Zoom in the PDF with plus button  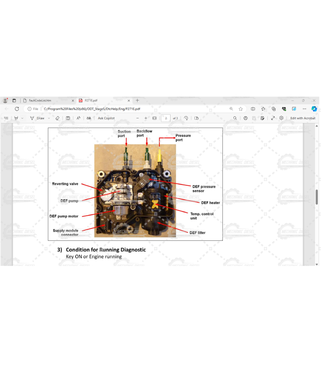145,118
